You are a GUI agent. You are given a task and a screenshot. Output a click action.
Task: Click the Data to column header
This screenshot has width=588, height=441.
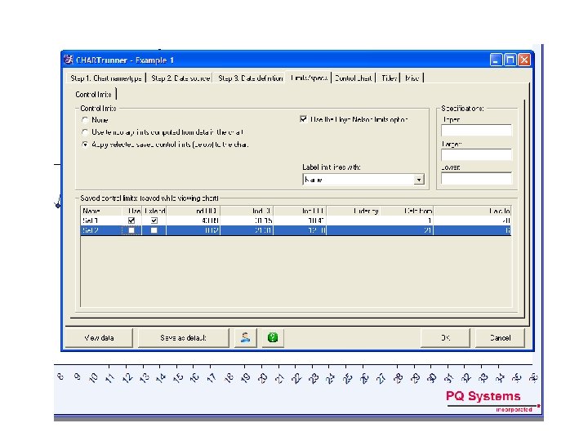[x=473, y=211]
